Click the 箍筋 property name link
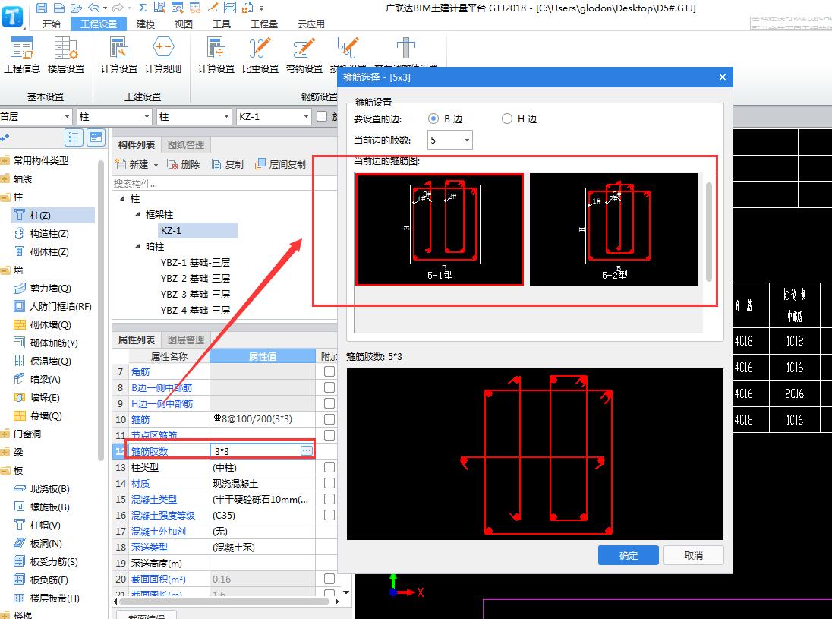The image size is (832, 619). tap(140, 419)
